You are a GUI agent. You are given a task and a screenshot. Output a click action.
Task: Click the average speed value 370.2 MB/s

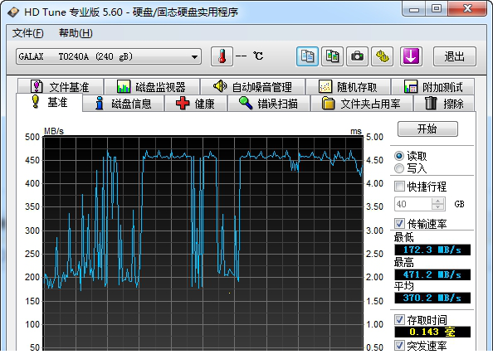pos(432,298)
